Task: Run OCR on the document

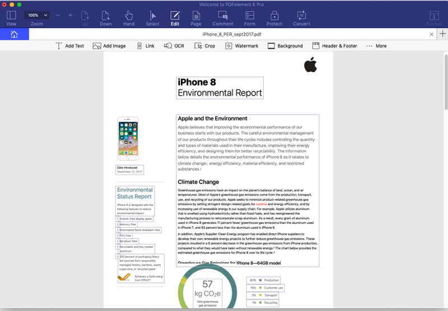Action: pyautogui.click(x=174, y=46)
